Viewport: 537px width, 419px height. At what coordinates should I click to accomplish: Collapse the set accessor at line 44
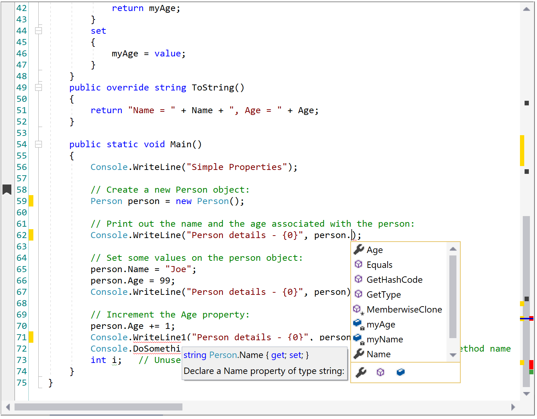[x=38, y=31]
